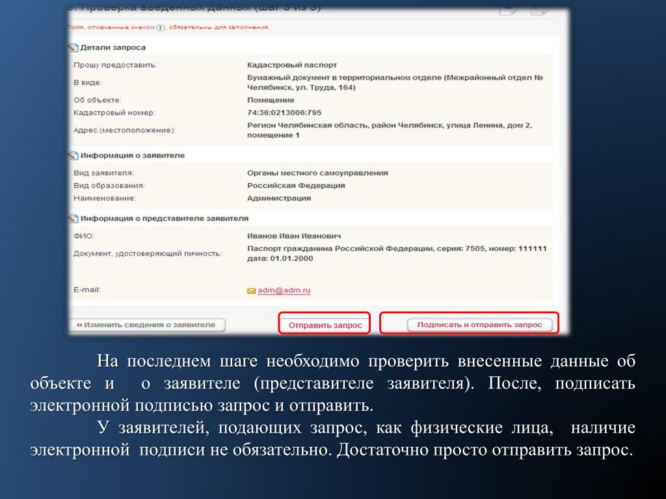Select cadastral number 74:36:0213006:795
Viewport: 666px width, 499px height.
pos(284,113)
